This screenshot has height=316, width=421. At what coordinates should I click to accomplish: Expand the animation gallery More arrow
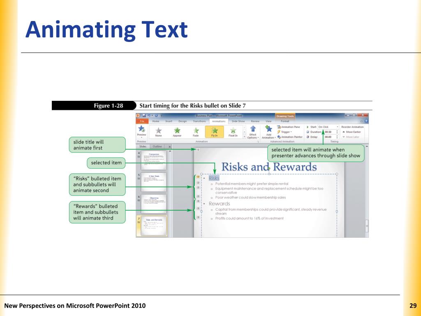(244, 137)
